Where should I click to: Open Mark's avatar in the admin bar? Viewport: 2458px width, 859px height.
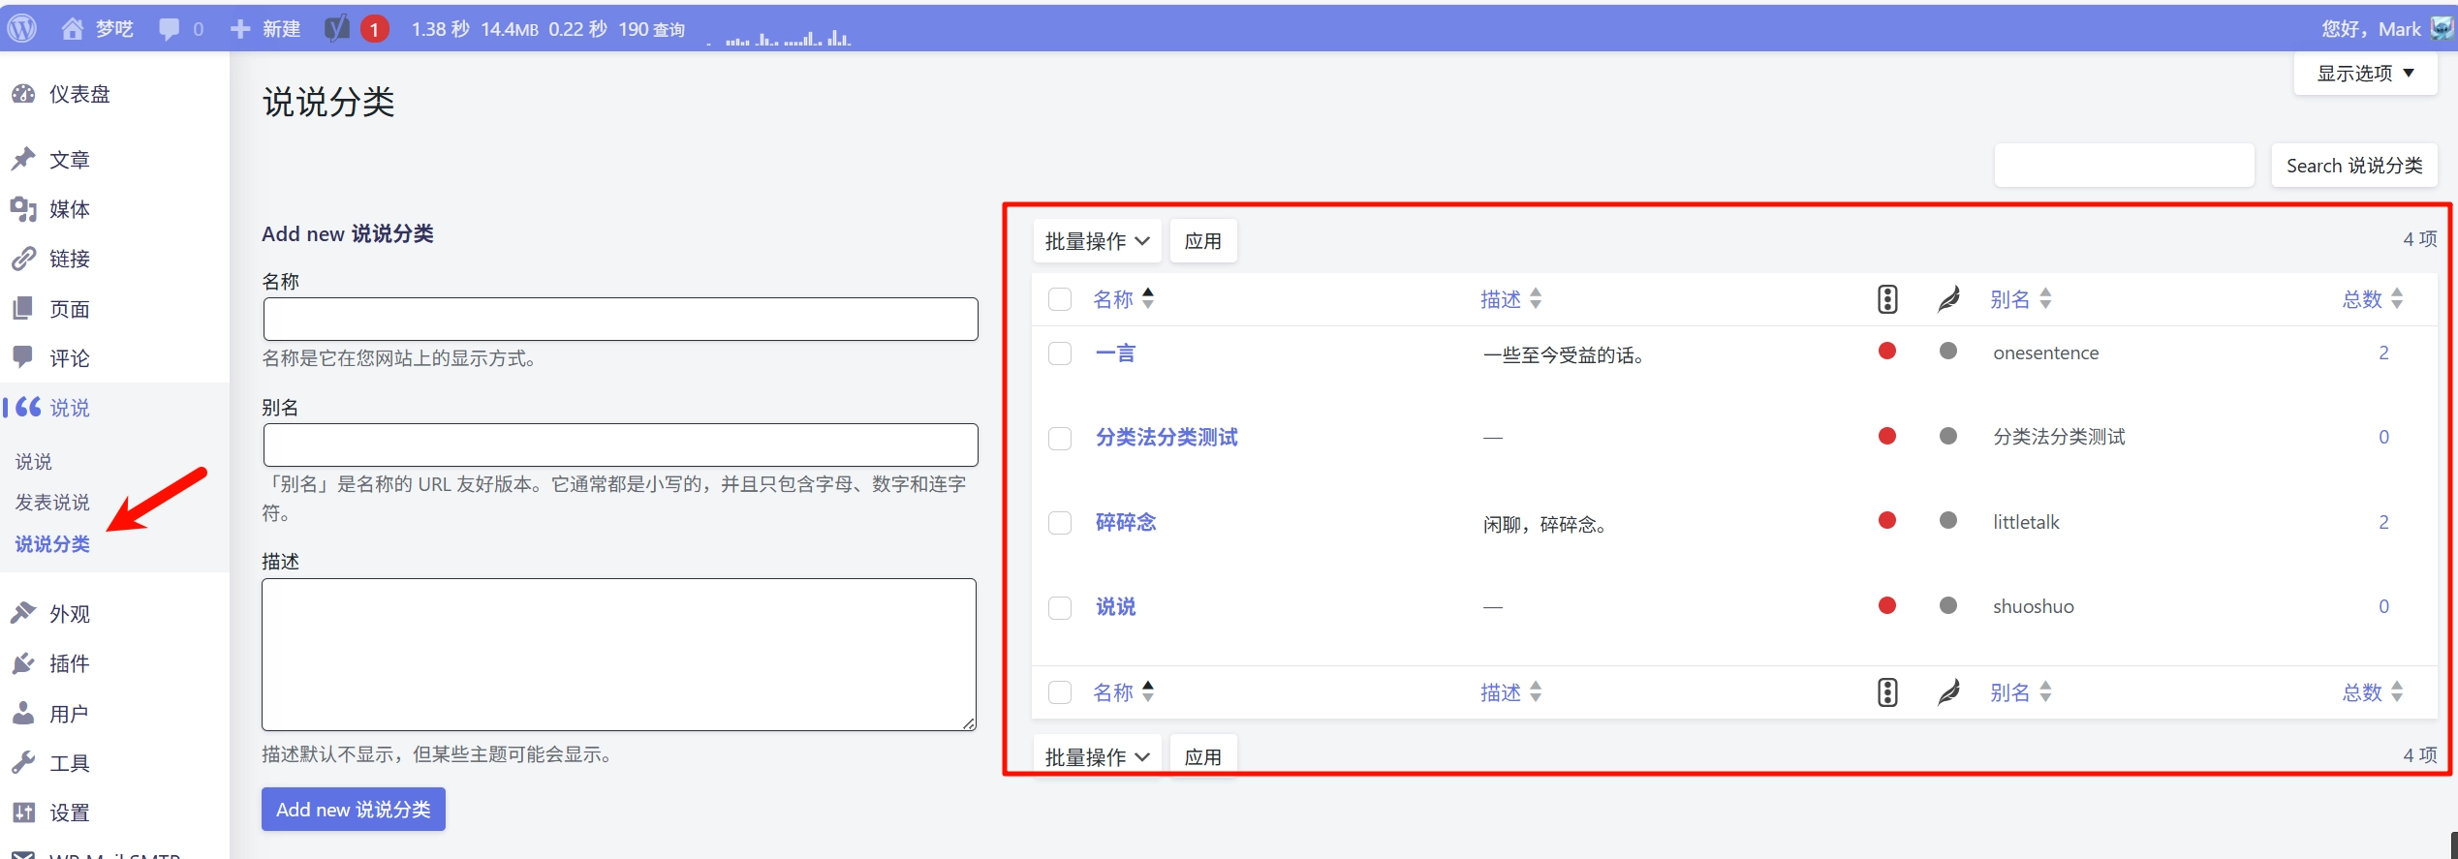pos(2442,28)
